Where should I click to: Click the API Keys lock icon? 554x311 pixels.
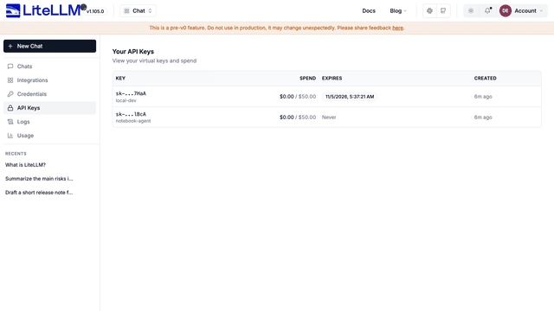coord(10,108)
